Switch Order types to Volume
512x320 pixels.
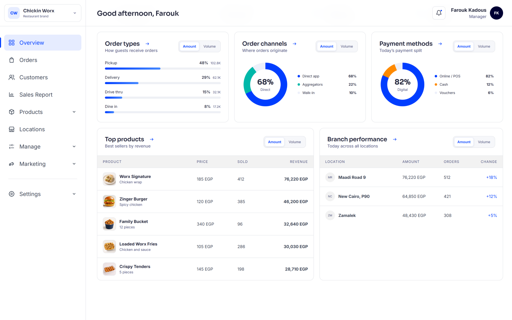(210, 46)
